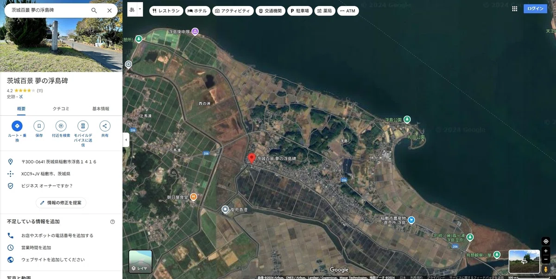Click the search magnifier icon
This screenshot has height=279, width=556.
click(x=94, y=10)
